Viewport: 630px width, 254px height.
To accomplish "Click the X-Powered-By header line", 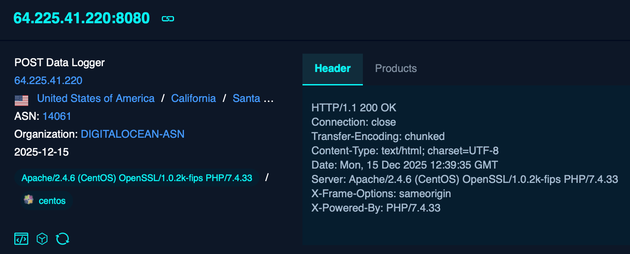I will click(x=376, y=208).
